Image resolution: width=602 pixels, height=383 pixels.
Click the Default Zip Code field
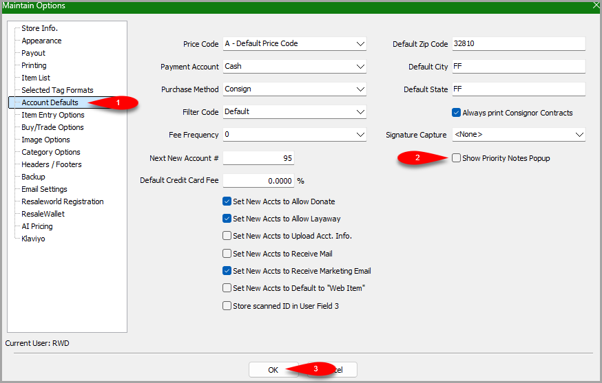click(x=519, y=44)
